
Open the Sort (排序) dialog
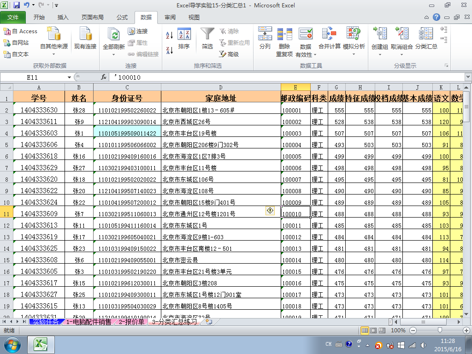184,39
